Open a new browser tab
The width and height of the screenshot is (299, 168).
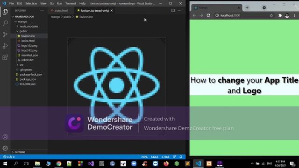[x=247, y=7]
